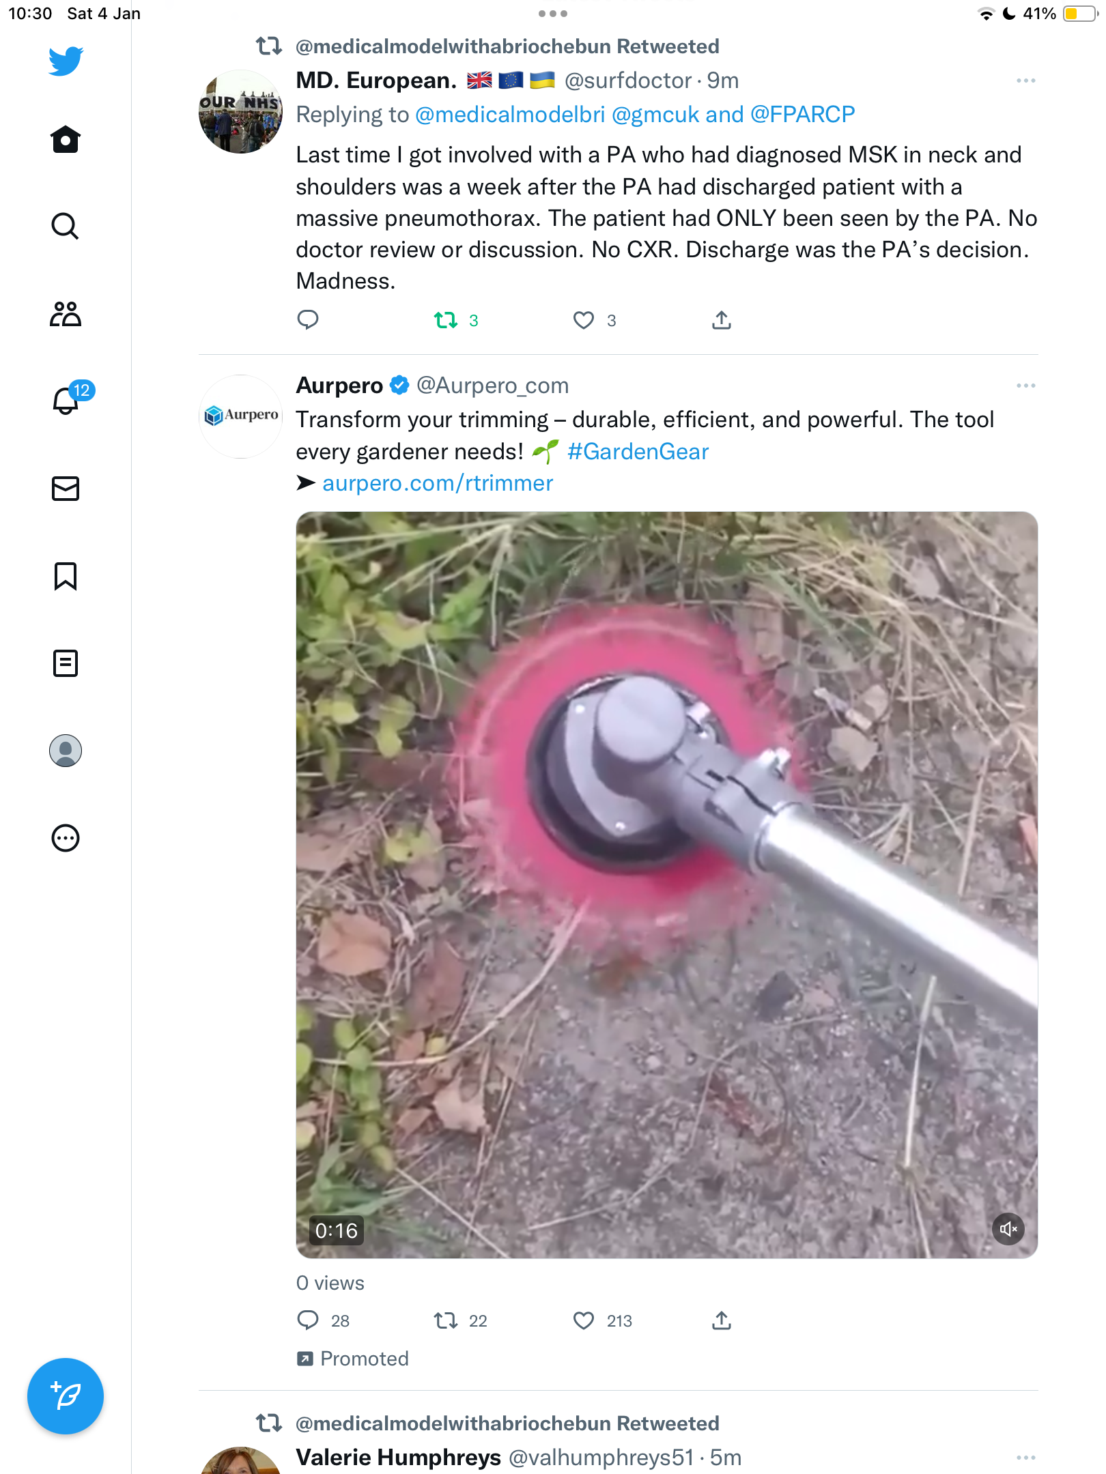Open the sidebar More circle menu
This screenshot has height=1474, width=1106.
66,838
